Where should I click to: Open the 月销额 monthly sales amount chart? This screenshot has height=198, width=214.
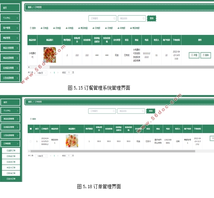tap(108, 28)
